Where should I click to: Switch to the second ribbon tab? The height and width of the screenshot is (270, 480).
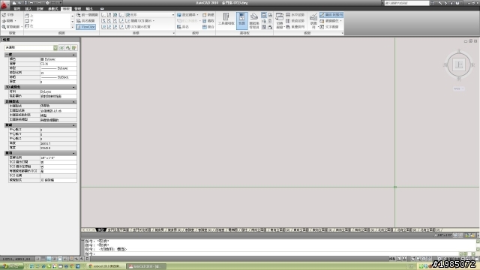(x=28, y=9)
